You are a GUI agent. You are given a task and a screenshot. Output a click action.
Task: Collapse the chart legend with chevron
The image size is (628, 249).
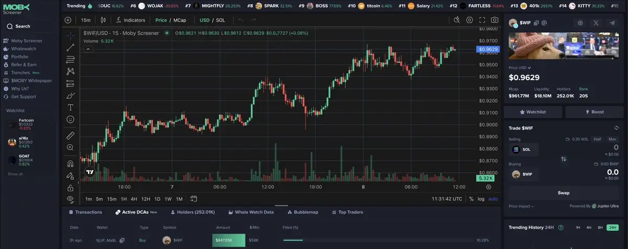click(x=88, y=49)
